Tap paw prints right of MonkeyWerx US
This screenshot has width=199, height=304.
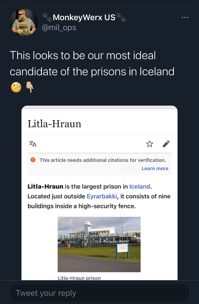pyautogui.click(x=121, y=17)
